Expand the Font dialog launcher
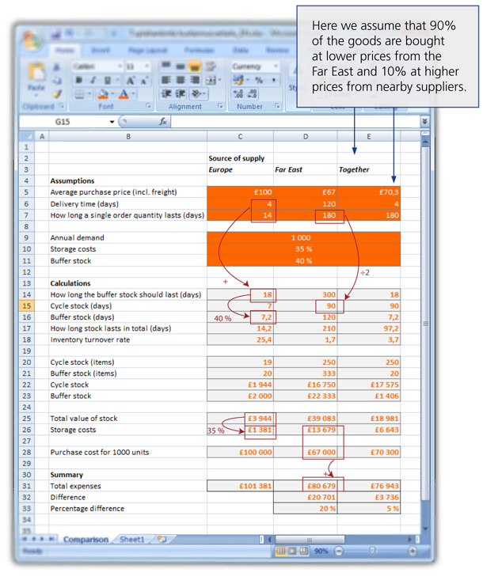Screen dimensions: 483x580 tap(148, 106)
